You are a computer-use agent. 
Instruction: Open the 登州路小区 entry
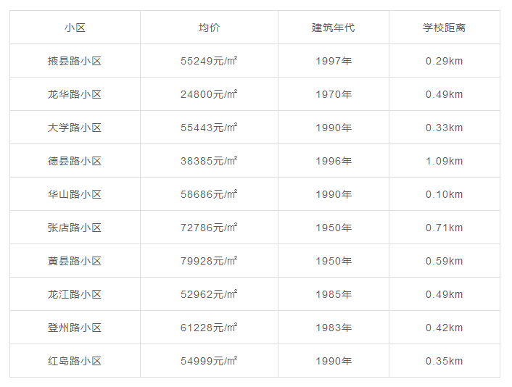pyautogui.click(x=75, y=328)
